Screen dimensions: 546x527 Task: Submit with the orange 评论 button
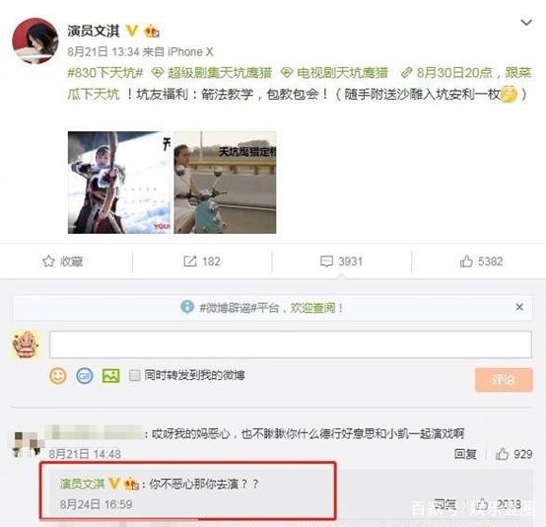504,380
